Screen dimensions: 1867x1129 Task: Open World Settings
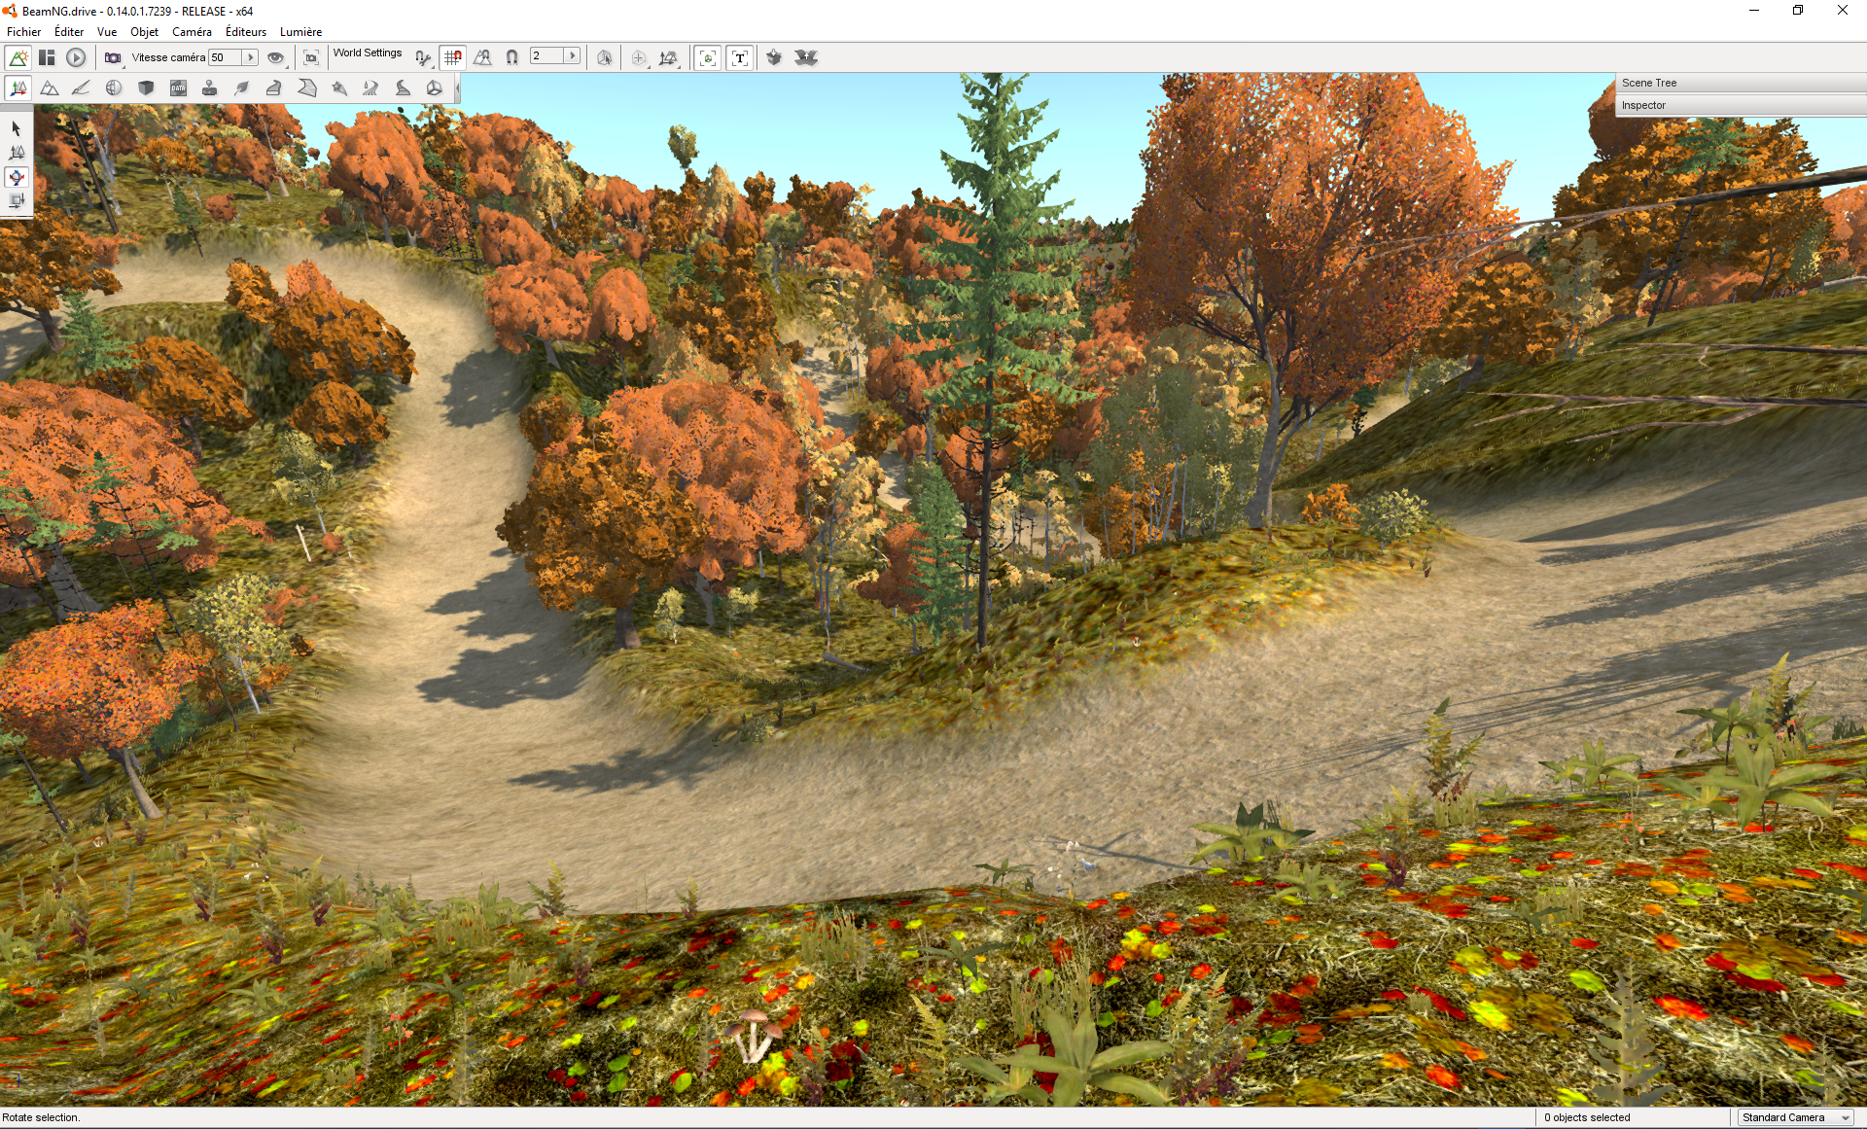coord(368,53)
